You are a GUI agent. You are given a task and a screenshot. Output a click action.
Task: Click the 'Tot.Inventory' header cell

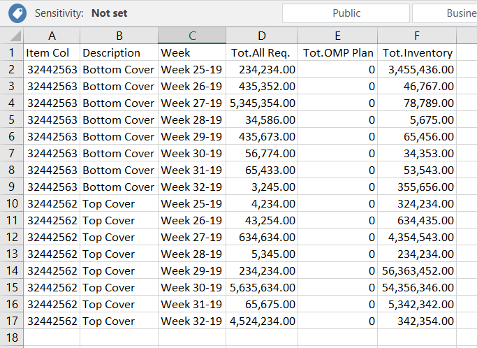[417, 52]
